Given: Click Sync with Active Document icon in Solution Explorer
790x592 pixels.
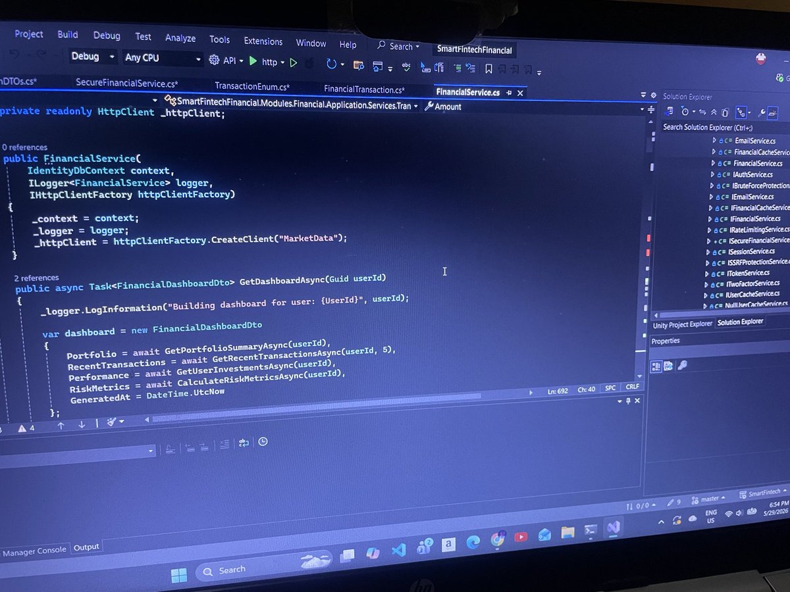Looking at the screenshot, I should [702, 112].
